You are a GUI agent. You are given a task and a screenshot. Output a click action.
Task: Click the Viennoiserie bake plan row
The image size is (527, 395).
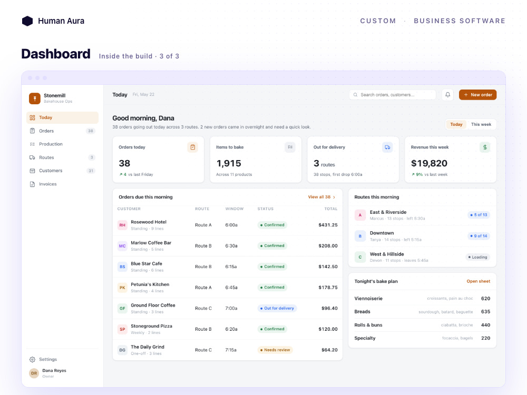pos(422,298)
